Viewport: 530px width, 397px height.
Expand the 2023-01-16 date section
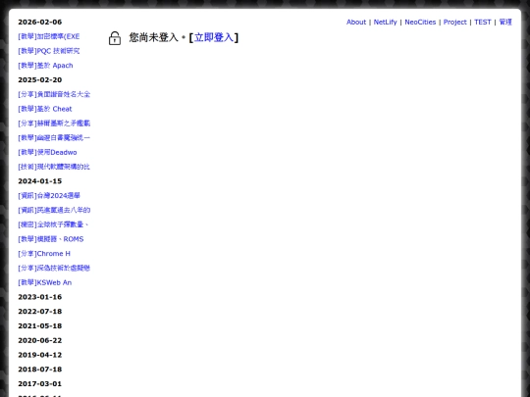(40, 297)
